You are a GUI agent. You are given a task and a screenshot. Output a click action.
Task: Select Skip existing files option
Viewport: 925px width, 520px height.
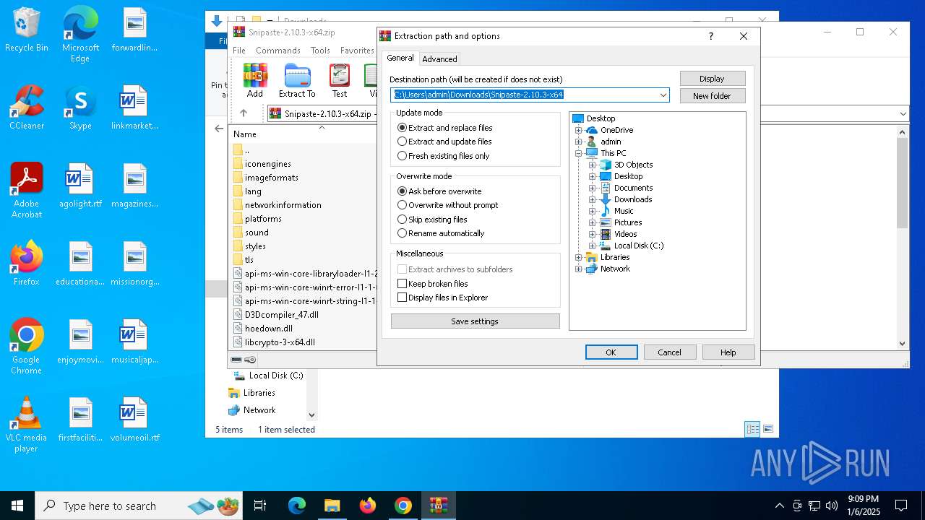click(433, 220)
